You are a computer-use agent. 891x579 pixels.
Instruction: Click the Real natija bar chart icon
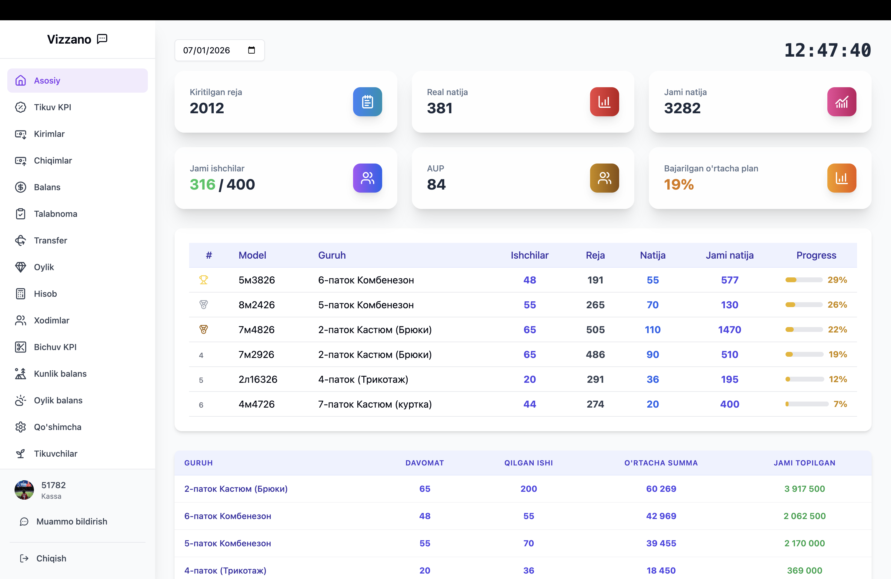point(604,102)
